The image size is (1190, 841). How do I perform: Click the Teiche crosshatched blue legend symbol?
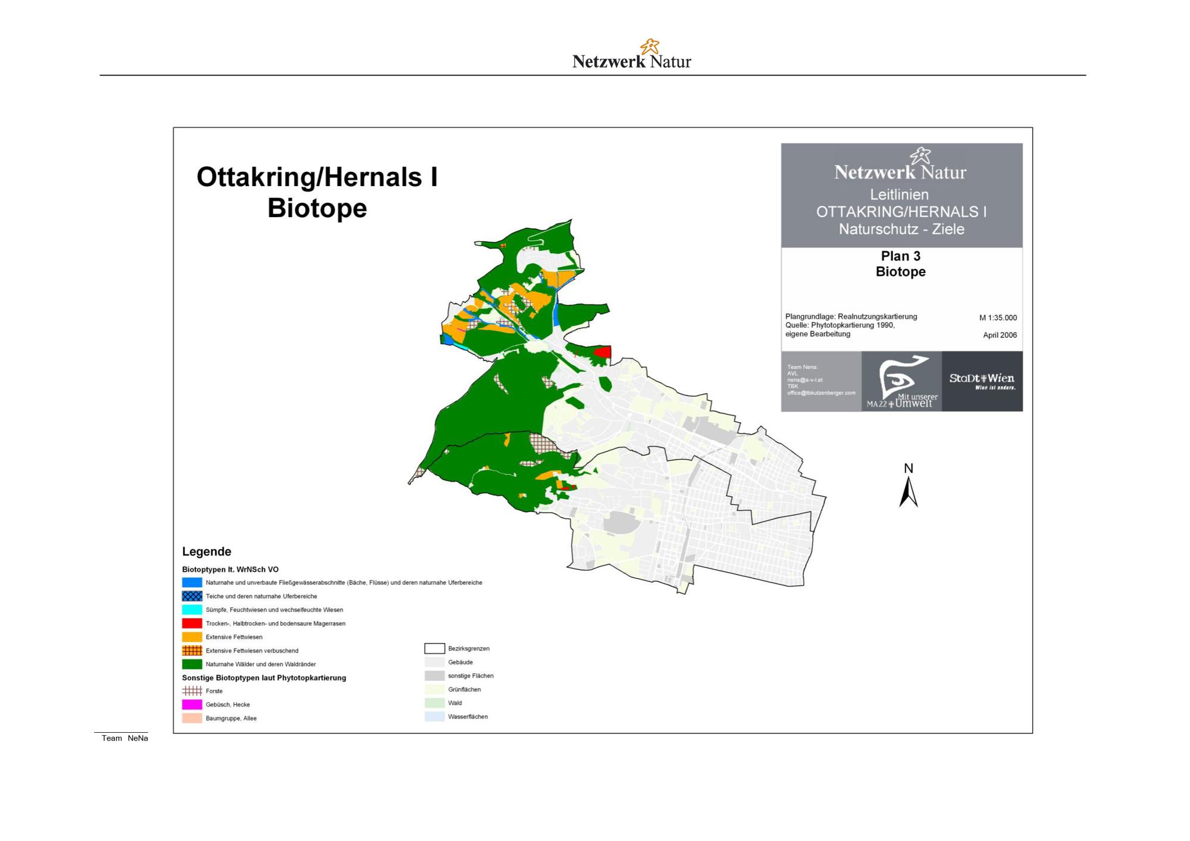click(x=192, y=596)
